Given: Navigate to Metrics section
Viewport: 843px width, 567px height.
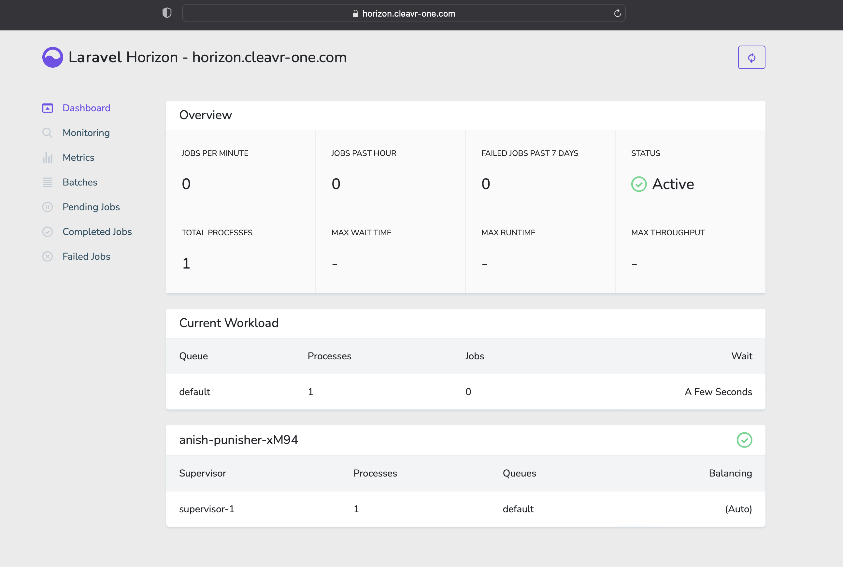Looking at the screenshot, I should click(78, 158).
